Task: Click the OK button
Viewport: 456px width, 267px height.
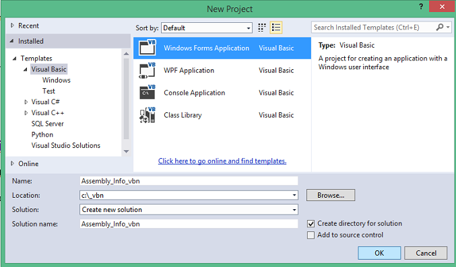Action: [379, 253]
